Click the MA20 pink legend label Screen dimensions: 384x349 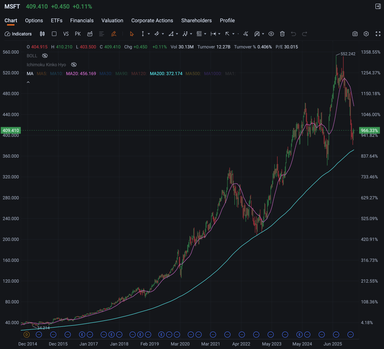pos(81,73)
